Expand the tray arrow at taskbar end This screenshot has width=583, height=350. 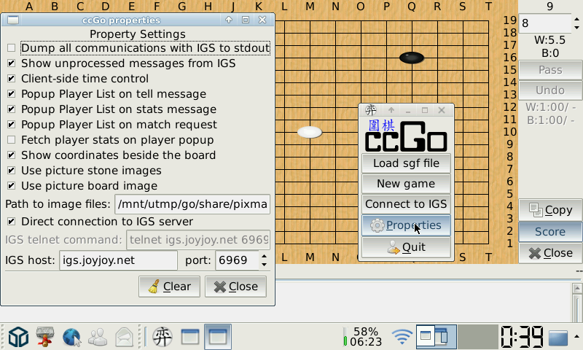point(576,337)
